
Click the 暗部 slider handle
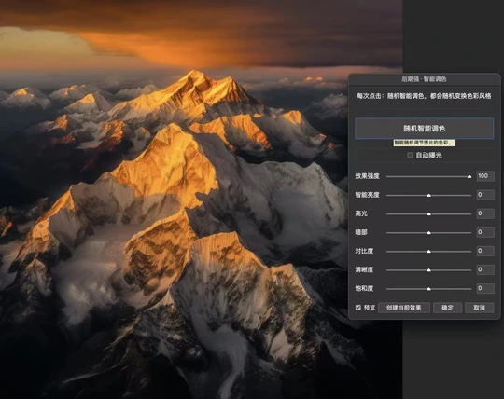[x=428, y=232]
